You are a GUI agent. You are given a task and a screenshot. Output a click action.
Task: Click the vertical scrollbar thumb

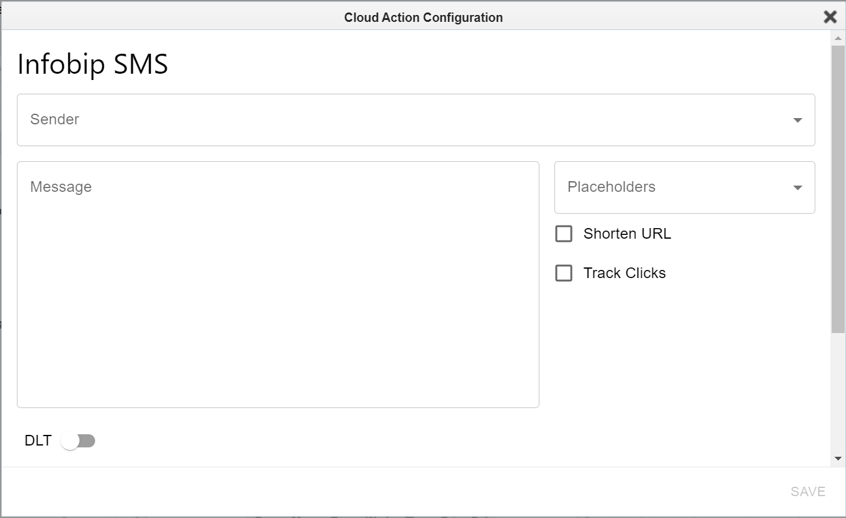(x=838, y=187)
